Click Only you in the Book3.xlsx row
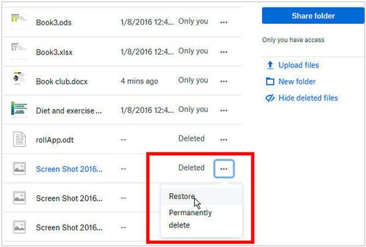 coord(193,50)
